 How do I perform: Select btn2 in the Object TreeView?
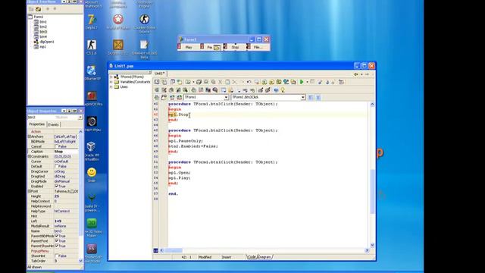tap(43, 27)
